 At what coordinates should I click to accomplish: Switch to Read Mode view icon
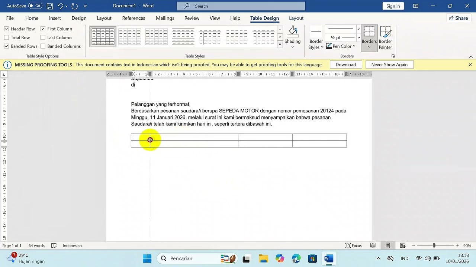373,245
